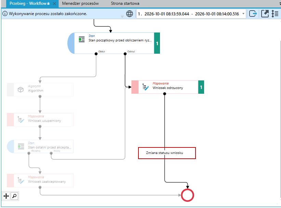
Task: Click the Zmiana statusu wniosku label box
Action: pyautogui.click(x=167, y=153)
